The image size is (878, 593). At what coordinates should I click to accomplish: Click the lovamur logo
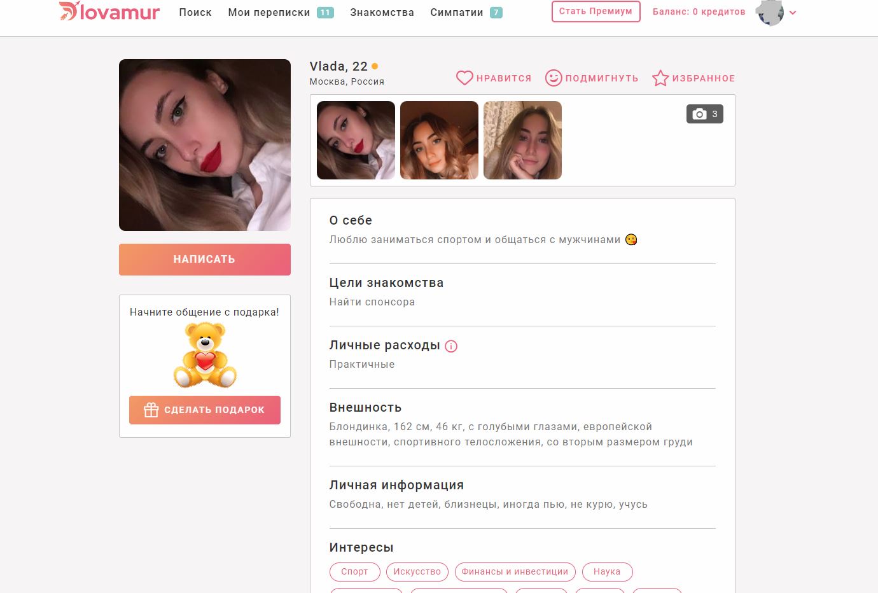tap(109, 11)
